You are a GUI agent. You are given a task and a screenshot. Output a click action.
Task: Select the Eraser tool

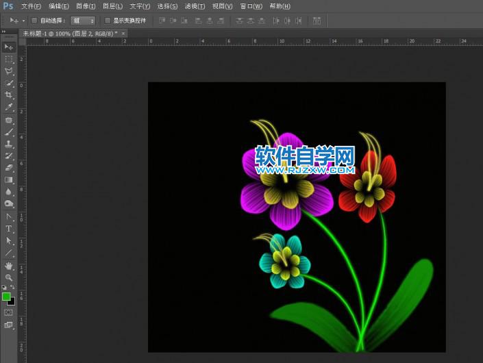point(9,168)
